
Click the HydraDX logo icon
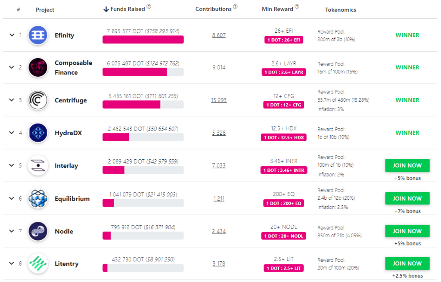pos(38,133)
